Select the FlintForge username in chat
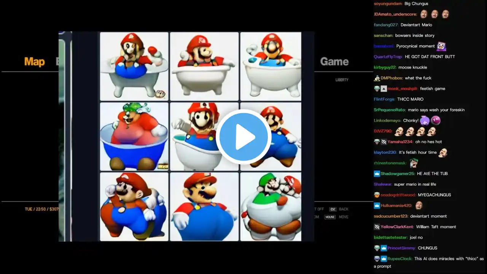 (384, 99)
